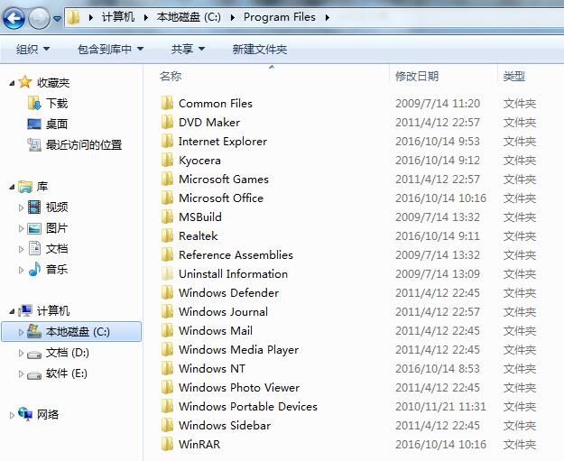Screen dimensions: 564x461
Task: Select the Windows Media Player folder name
Action: coord(238,349)
